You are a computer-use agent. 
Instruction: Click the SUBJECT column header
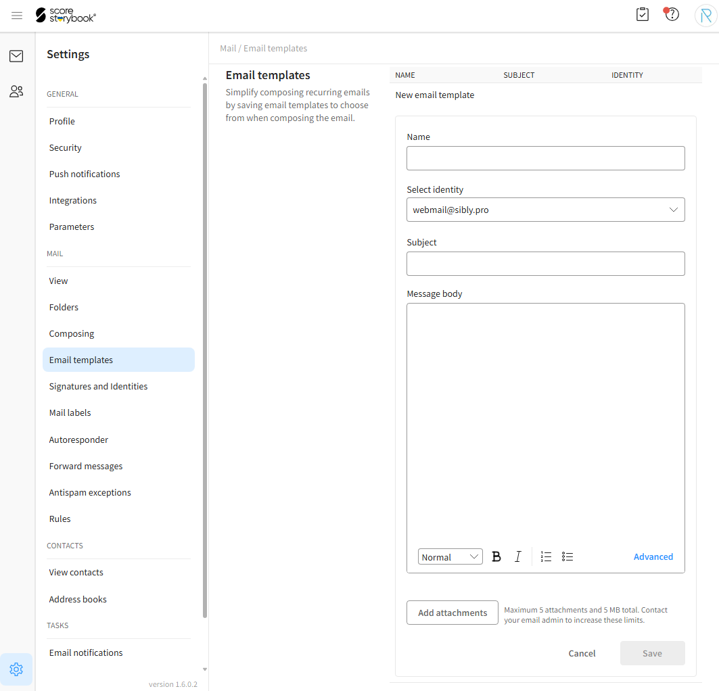519,75
